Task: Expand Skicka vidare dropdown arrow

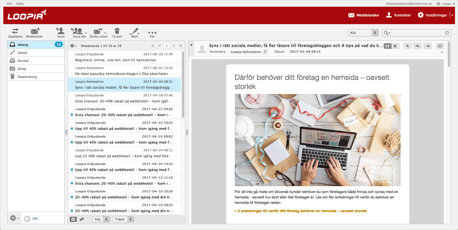Action: tap(105, 33)
